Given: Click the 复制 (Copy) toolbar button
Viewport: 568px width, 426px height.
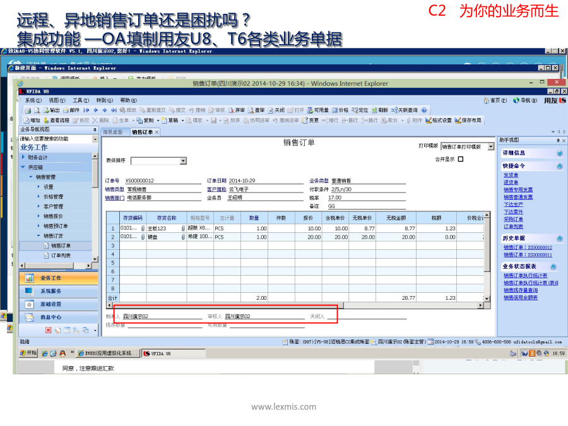Looking at the screenshot, I should click(145, 121).
